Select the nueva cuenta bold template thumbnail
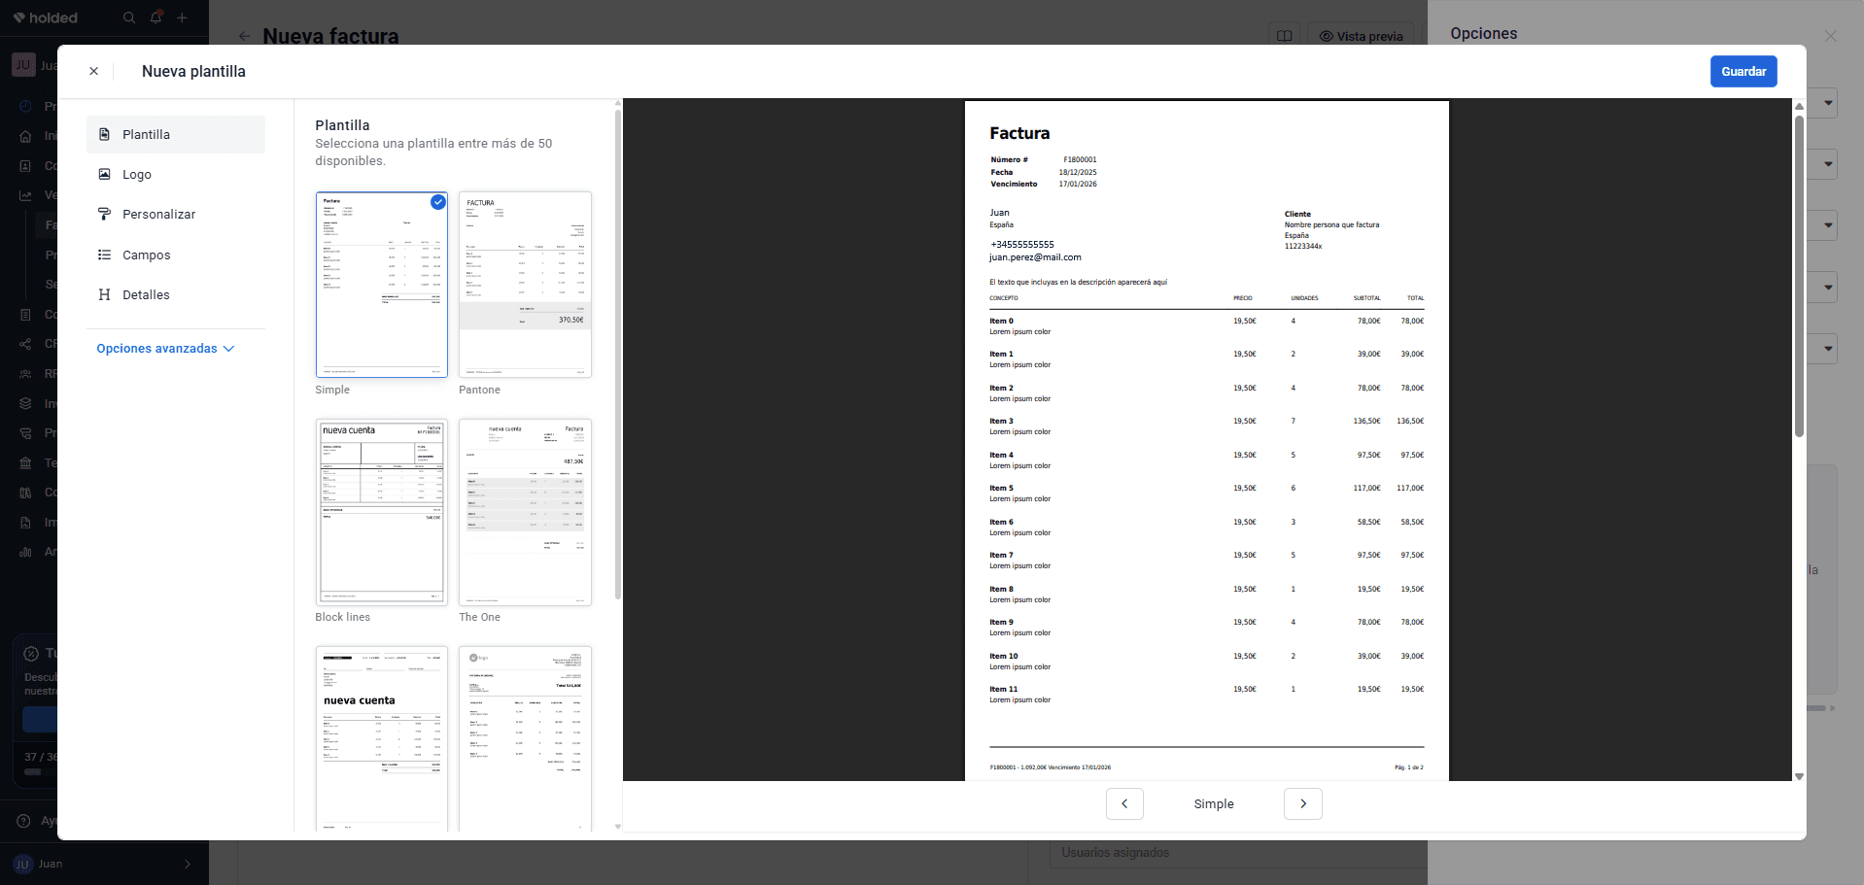1864x885 pixels. click(382, 738)
